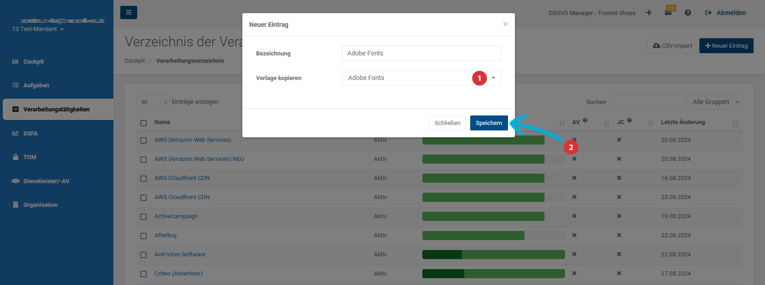Check the Afterbuy row checkbox

[144, 236]
